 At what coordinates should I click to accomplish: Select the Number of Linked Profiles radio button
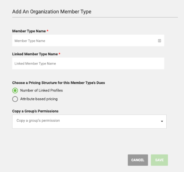tap(15, 90)
